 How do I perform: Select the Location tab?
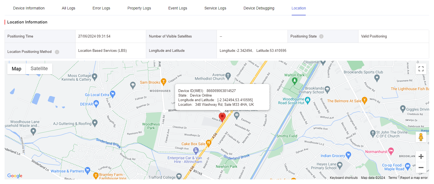pyautogui.click(x=299, y=8)
